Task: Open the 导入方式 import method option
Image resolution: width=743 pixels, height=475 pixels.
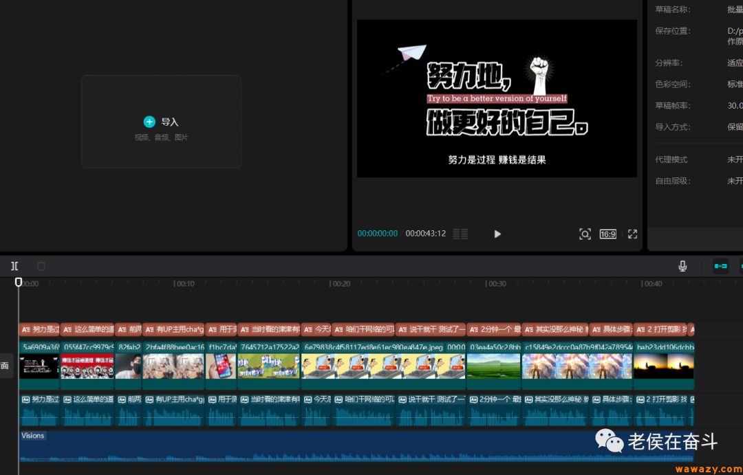Action: [x=736, y=126]
